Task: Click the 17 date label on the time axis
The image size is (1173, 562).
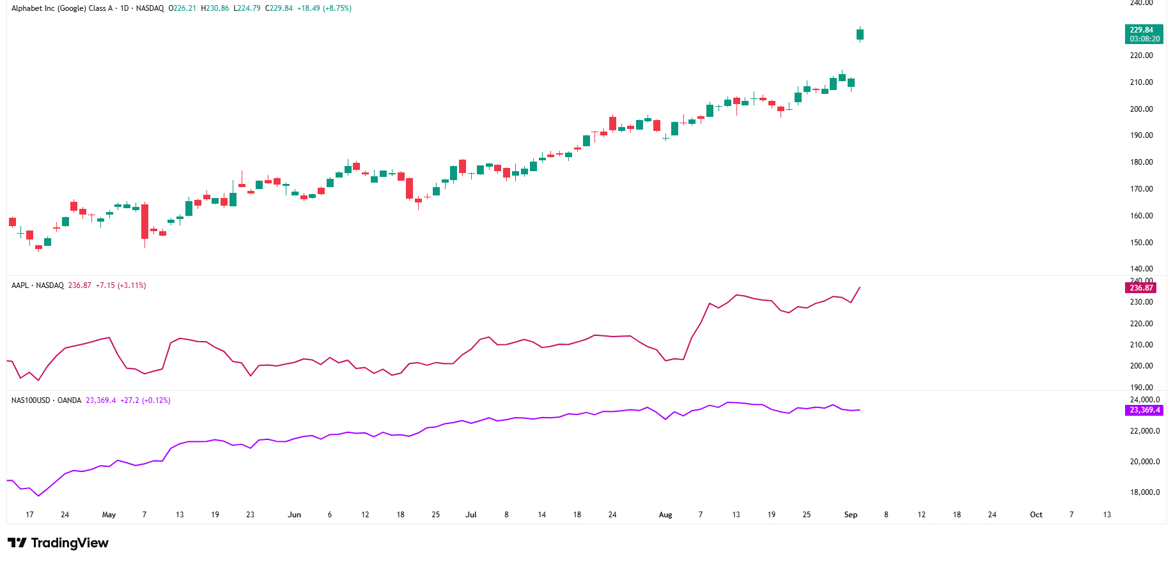Action: [x=29, y=515]
